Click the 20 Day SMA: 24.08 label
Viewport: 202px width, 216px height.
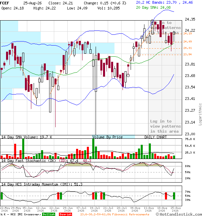tap(153, 7)
